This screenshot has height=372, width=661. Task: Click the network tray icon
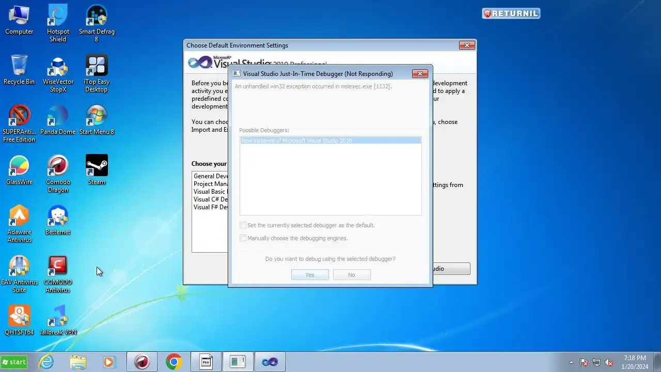coord(596,362)
